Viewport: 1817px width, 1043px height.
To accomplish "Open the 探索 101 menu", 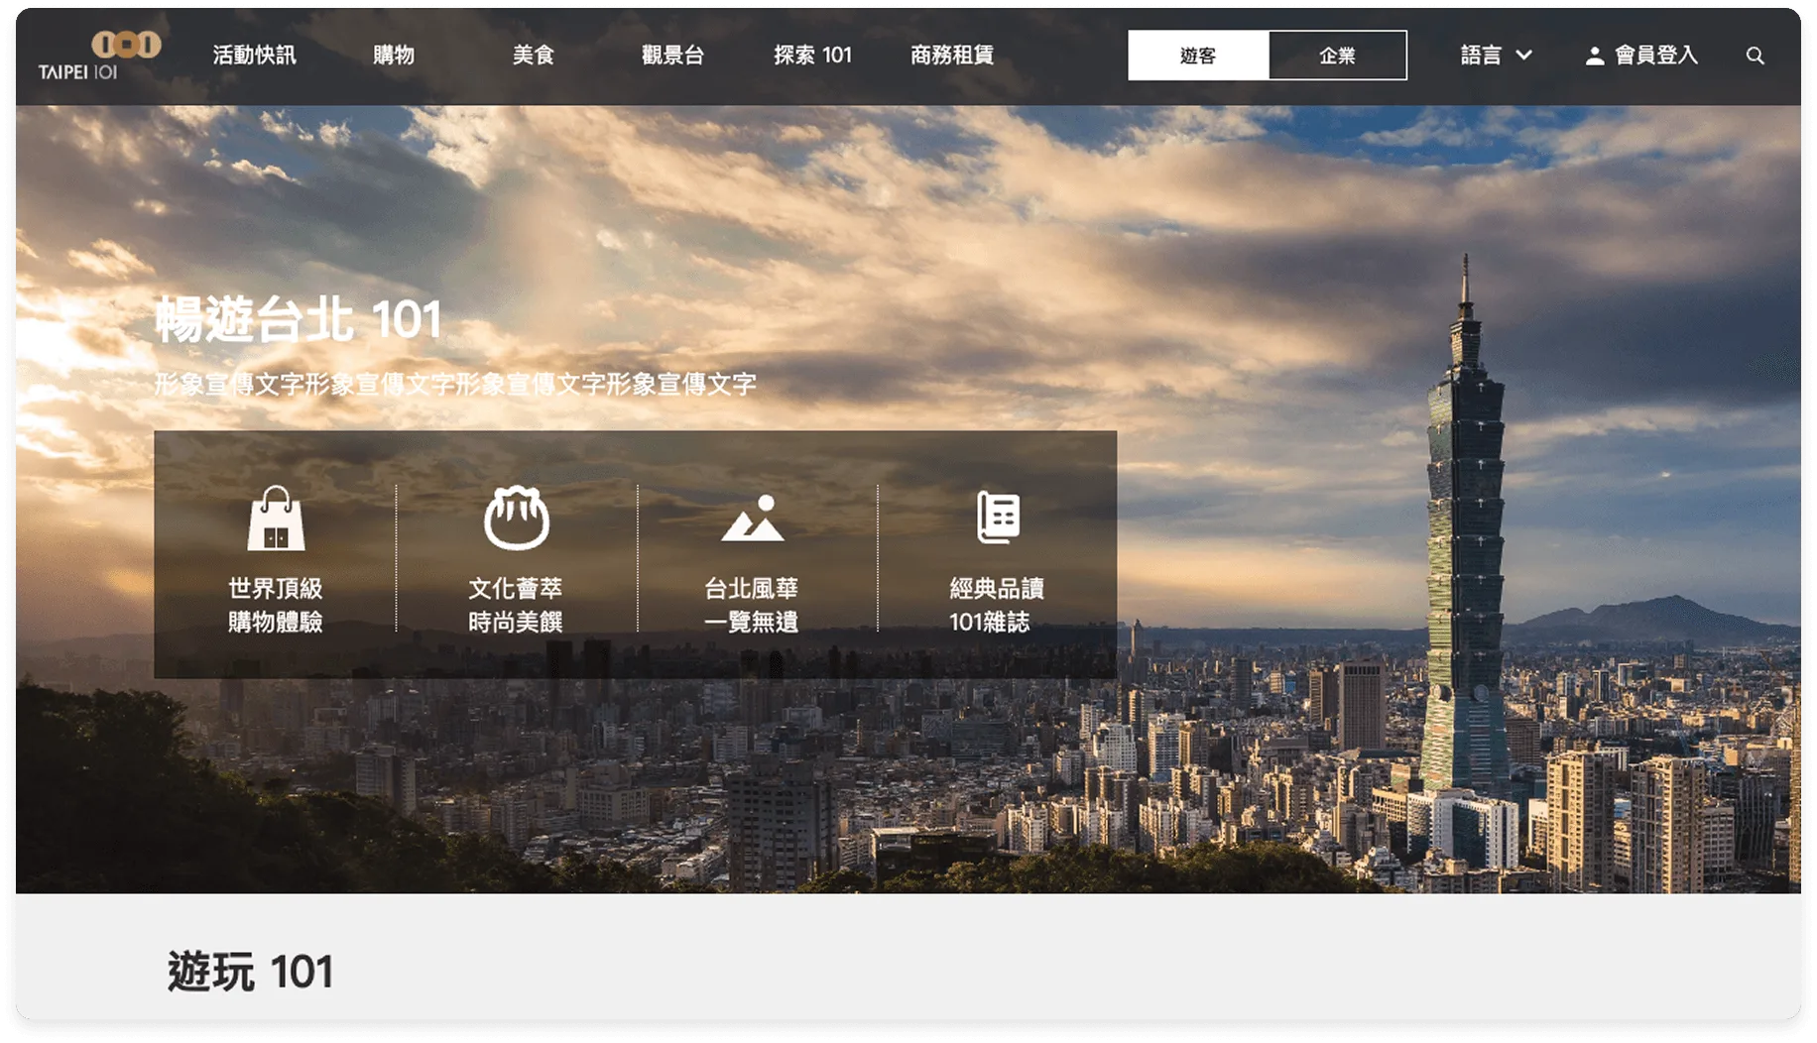I will coord(812,56).
